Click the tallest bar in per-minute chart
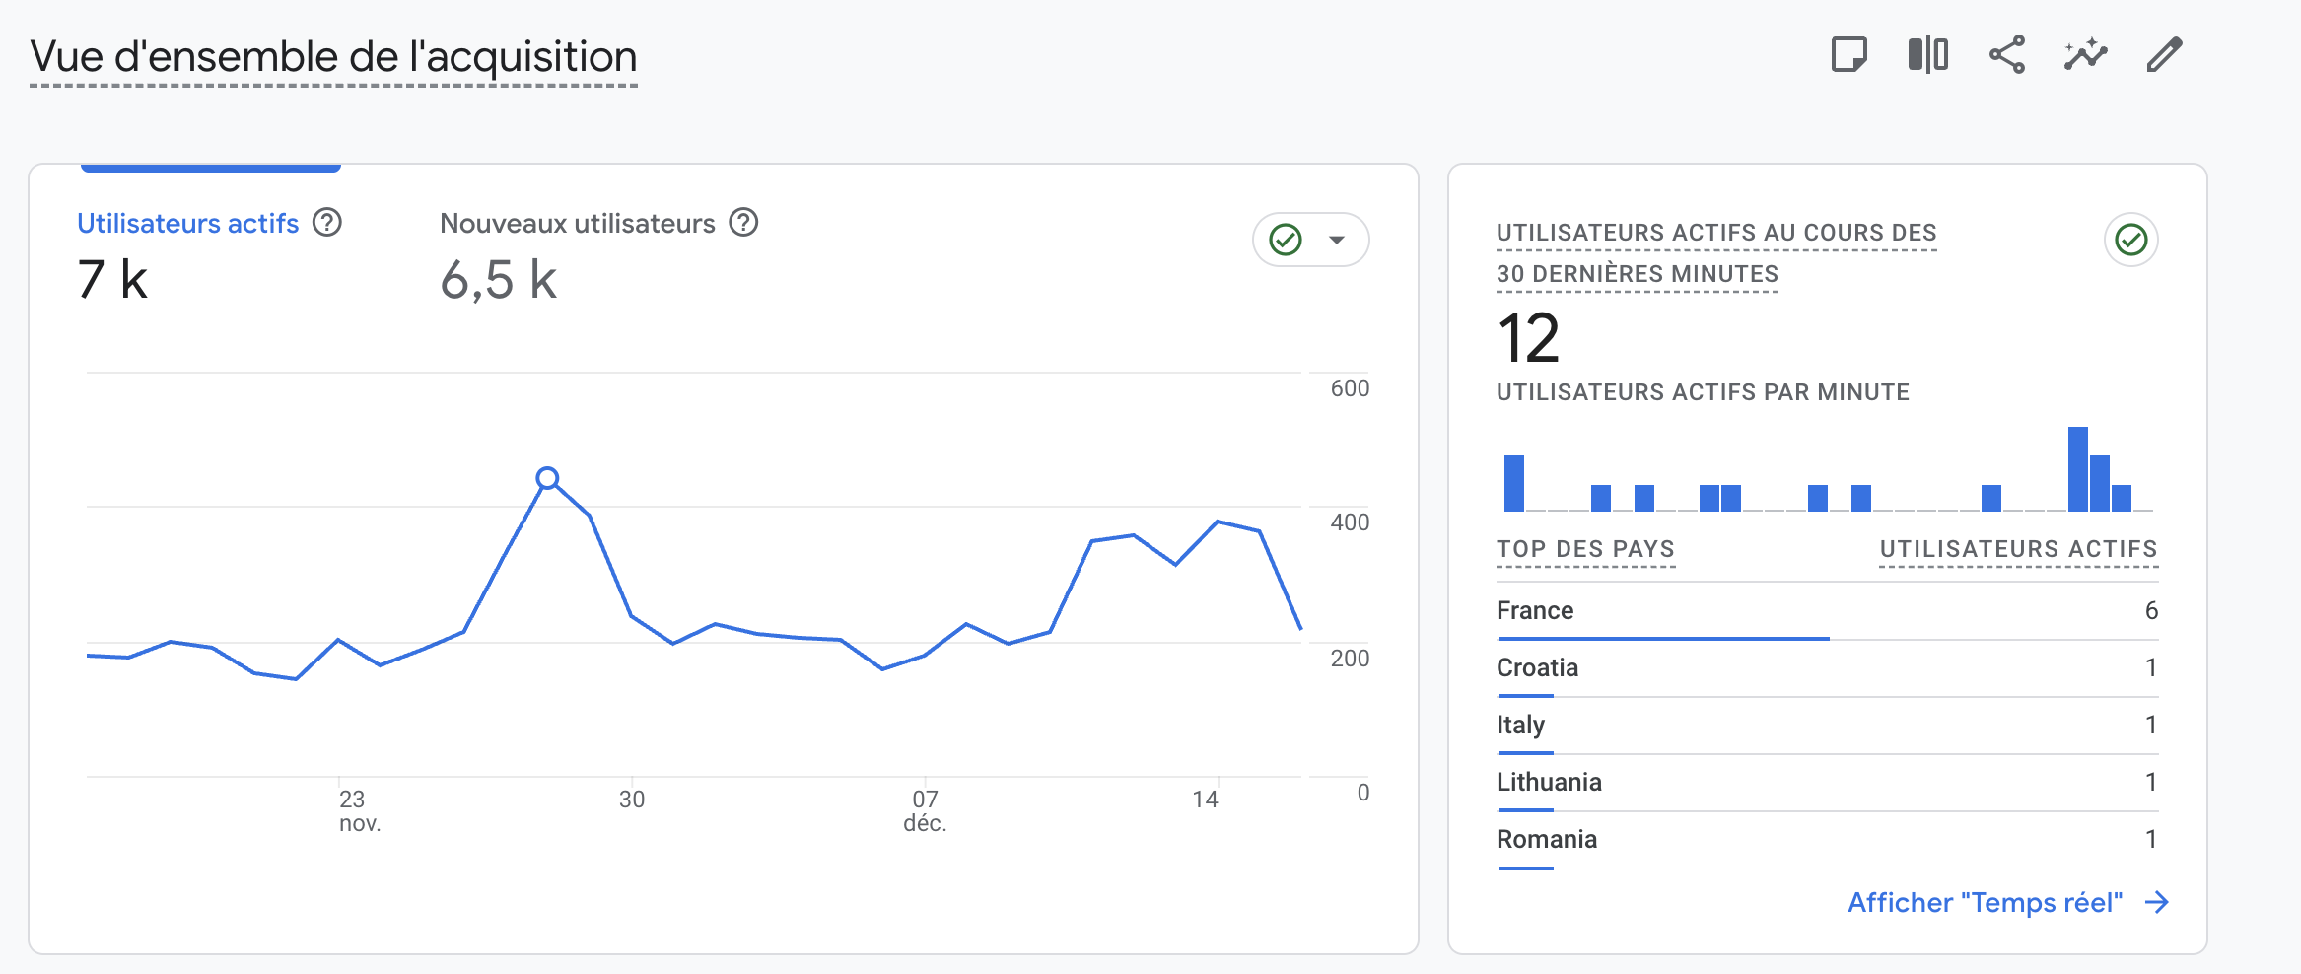2301x974 pixels. tap(2077, 469)
